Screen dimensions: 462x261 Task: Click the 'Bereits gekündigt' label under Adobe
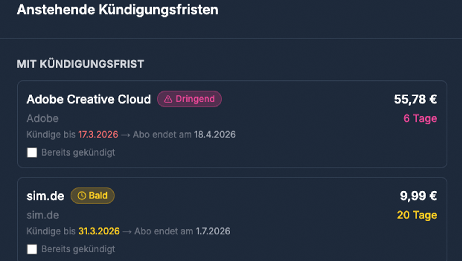click(78, 152)
